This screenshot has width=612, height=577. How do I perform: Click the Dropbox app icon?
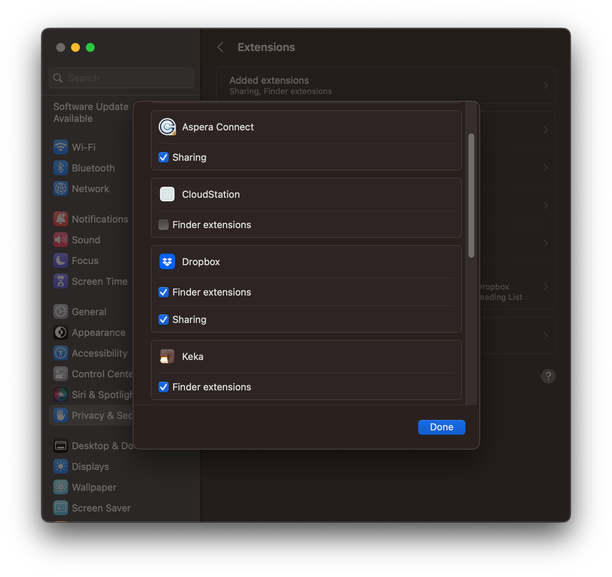(167, 262)
